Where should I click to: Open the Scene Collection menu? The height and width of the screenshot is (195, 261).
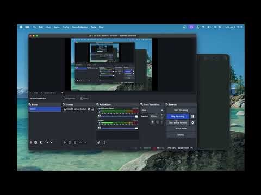(79, 27)
